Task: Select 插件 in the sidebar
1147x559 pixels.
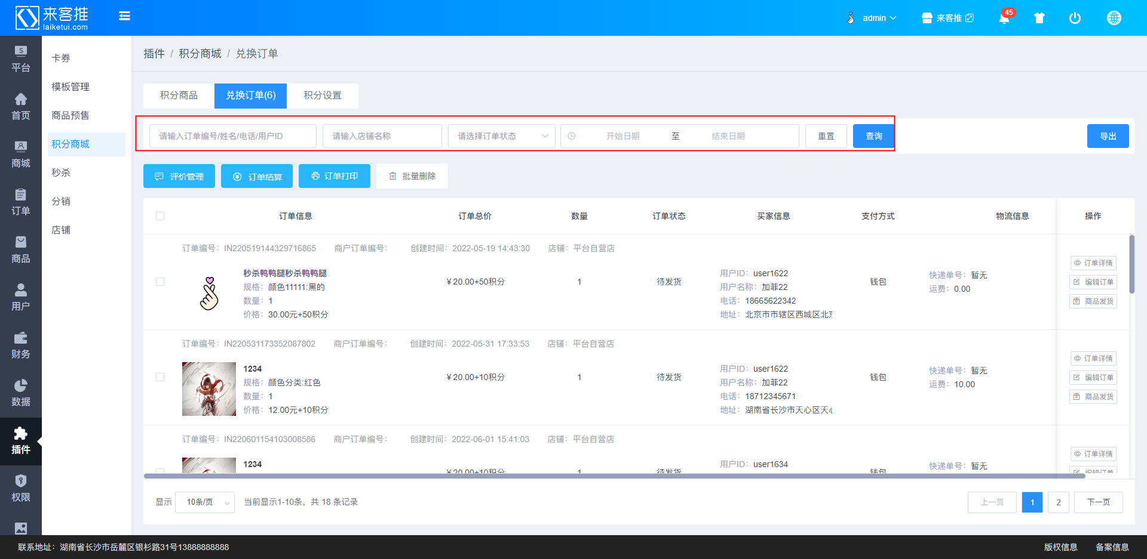Action: point(21,441)
